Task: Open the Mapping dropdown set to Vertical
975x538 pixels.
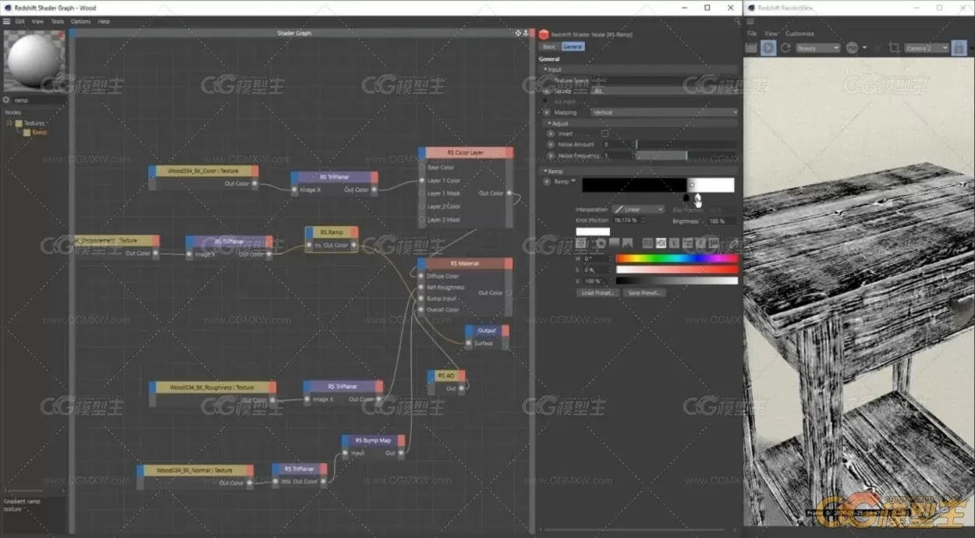Action: click(665, 112)
